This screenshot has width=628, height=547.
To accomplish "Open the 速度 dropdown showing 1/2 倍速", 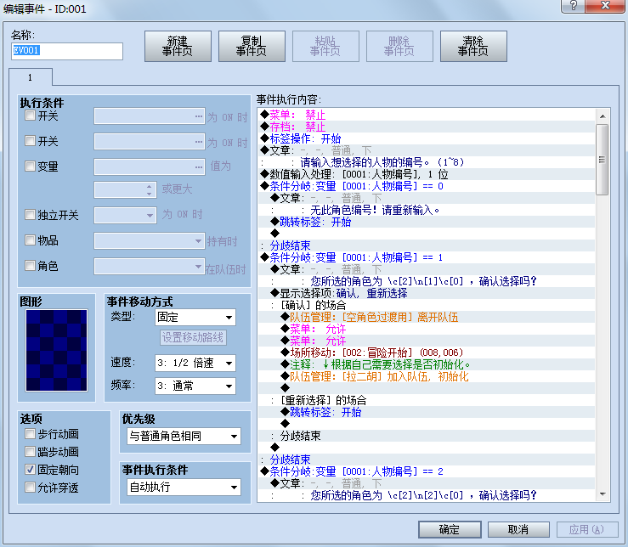I will pyautogui.click(x=195, y=364).
